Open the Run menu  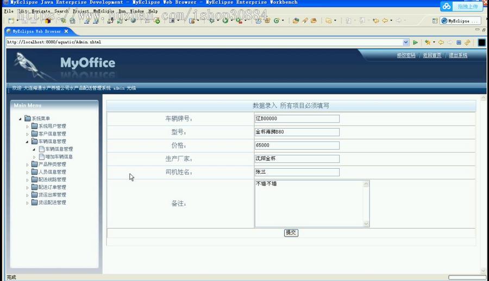(122, 11)
